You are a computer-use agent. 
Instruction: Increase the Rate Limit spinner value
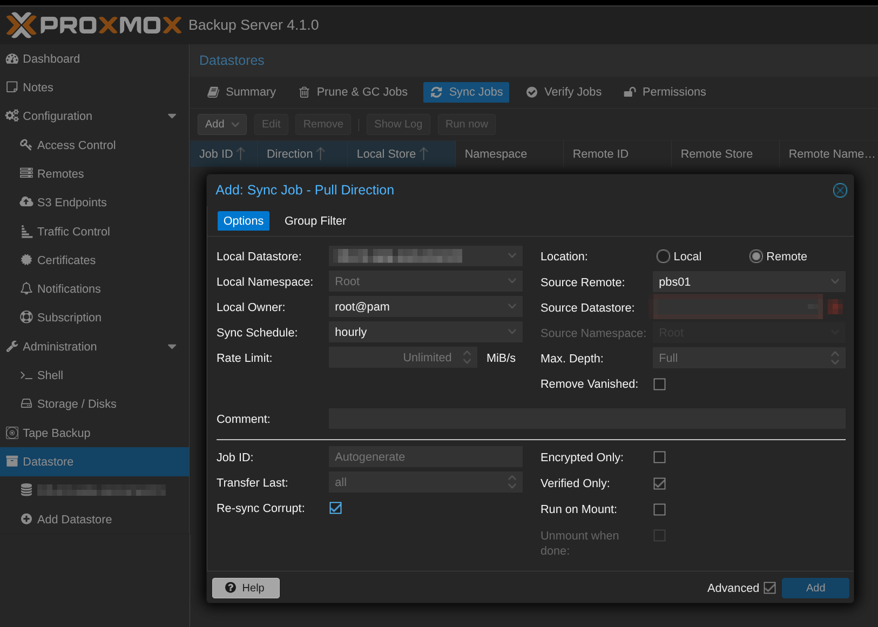pyautogui.click(x=467, y=353)
